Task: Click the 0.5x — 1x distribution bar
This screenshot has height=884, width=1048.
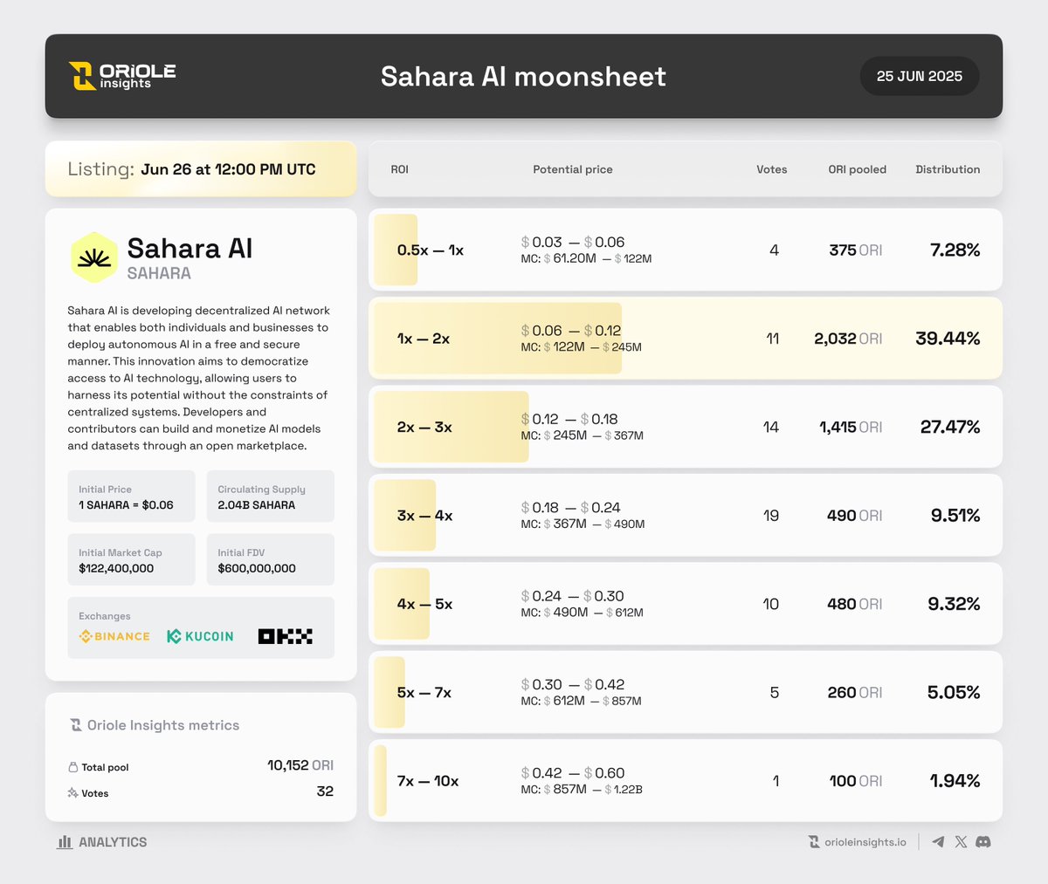Action: 396,250
